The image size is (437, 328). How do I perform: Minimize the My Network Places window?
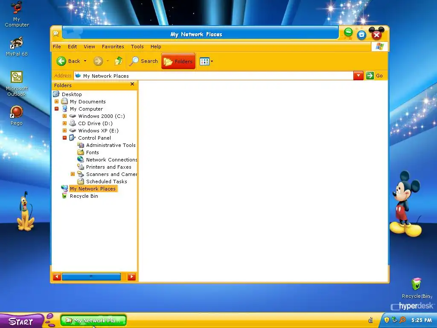(348, 32)
